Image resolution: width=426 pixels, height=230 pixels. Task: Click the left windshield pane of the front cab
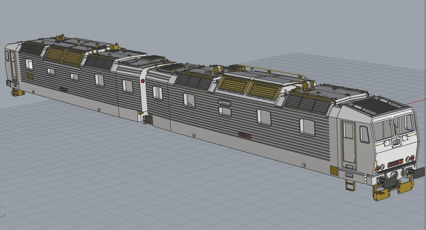click(383, 129)
